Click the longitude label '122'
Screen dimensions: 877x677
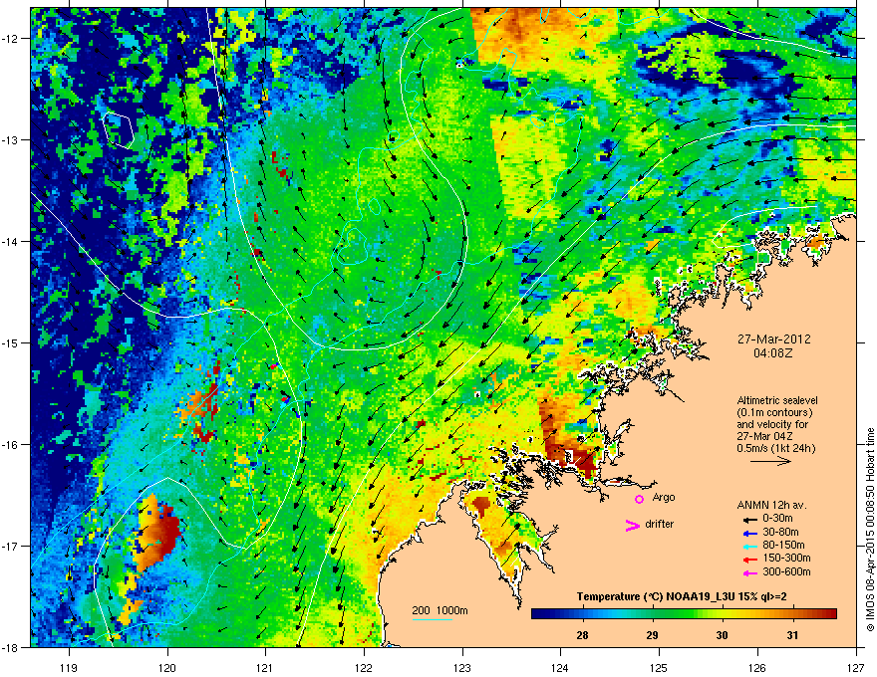(364, 668)
